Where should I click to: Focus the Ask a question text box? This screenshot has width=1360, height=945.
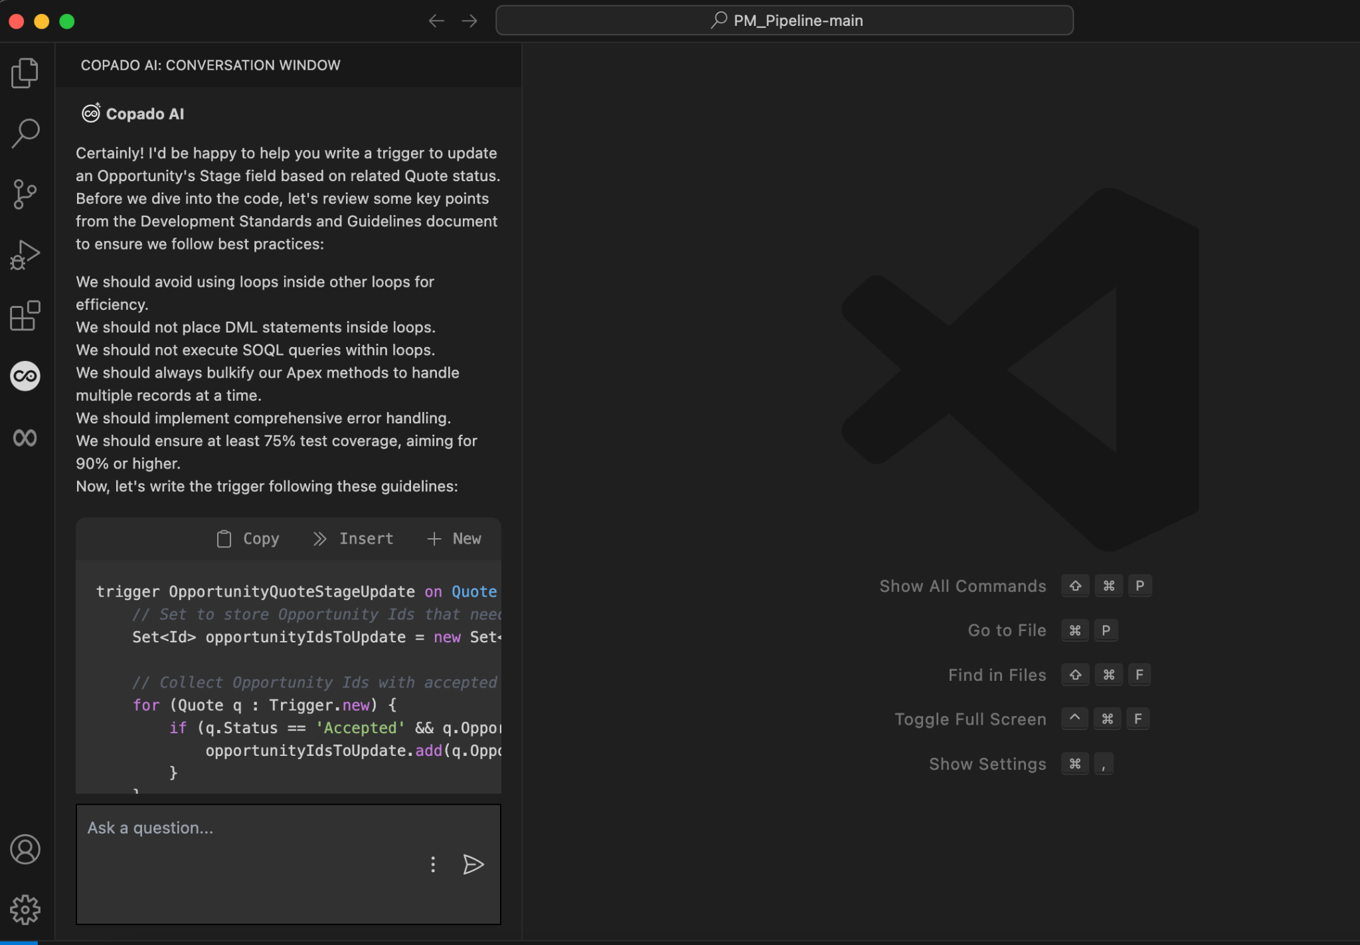coord(288,864)
